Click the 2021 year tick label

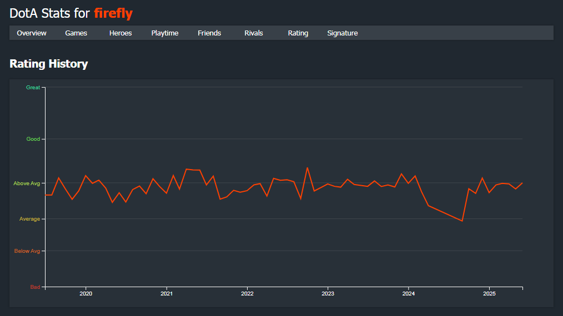(167, 294)
